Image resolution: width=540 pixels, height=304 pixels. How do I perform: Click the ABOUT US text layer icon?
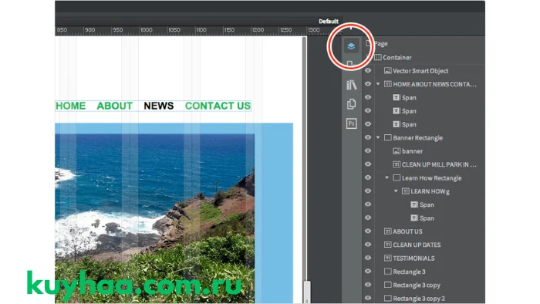coord(387,231)
